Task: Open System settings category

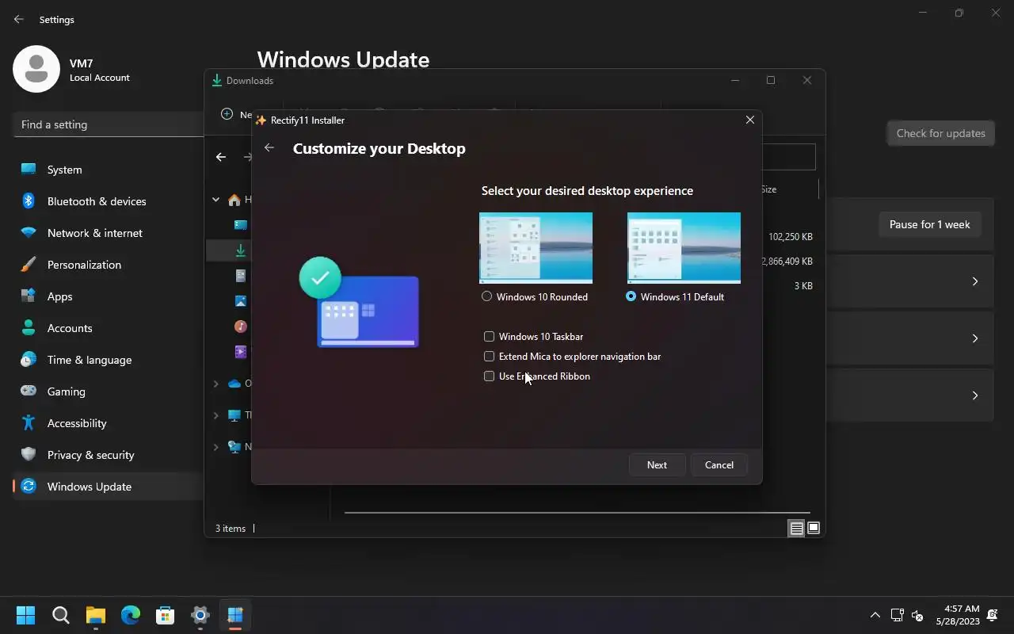Action: (x=108, y=170)
